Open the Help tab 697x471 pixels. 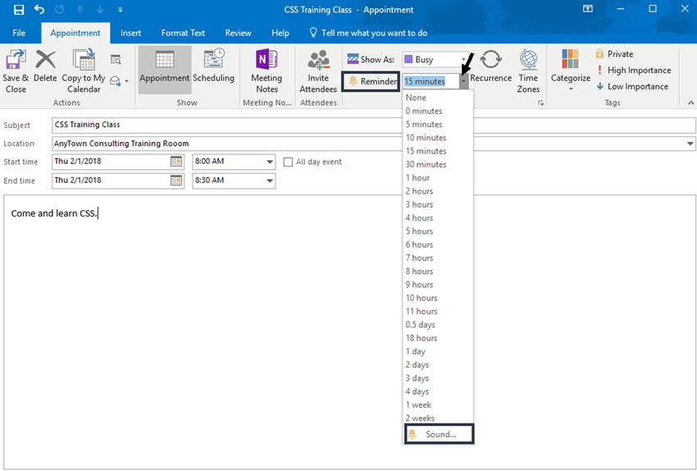tap(280, 33)
